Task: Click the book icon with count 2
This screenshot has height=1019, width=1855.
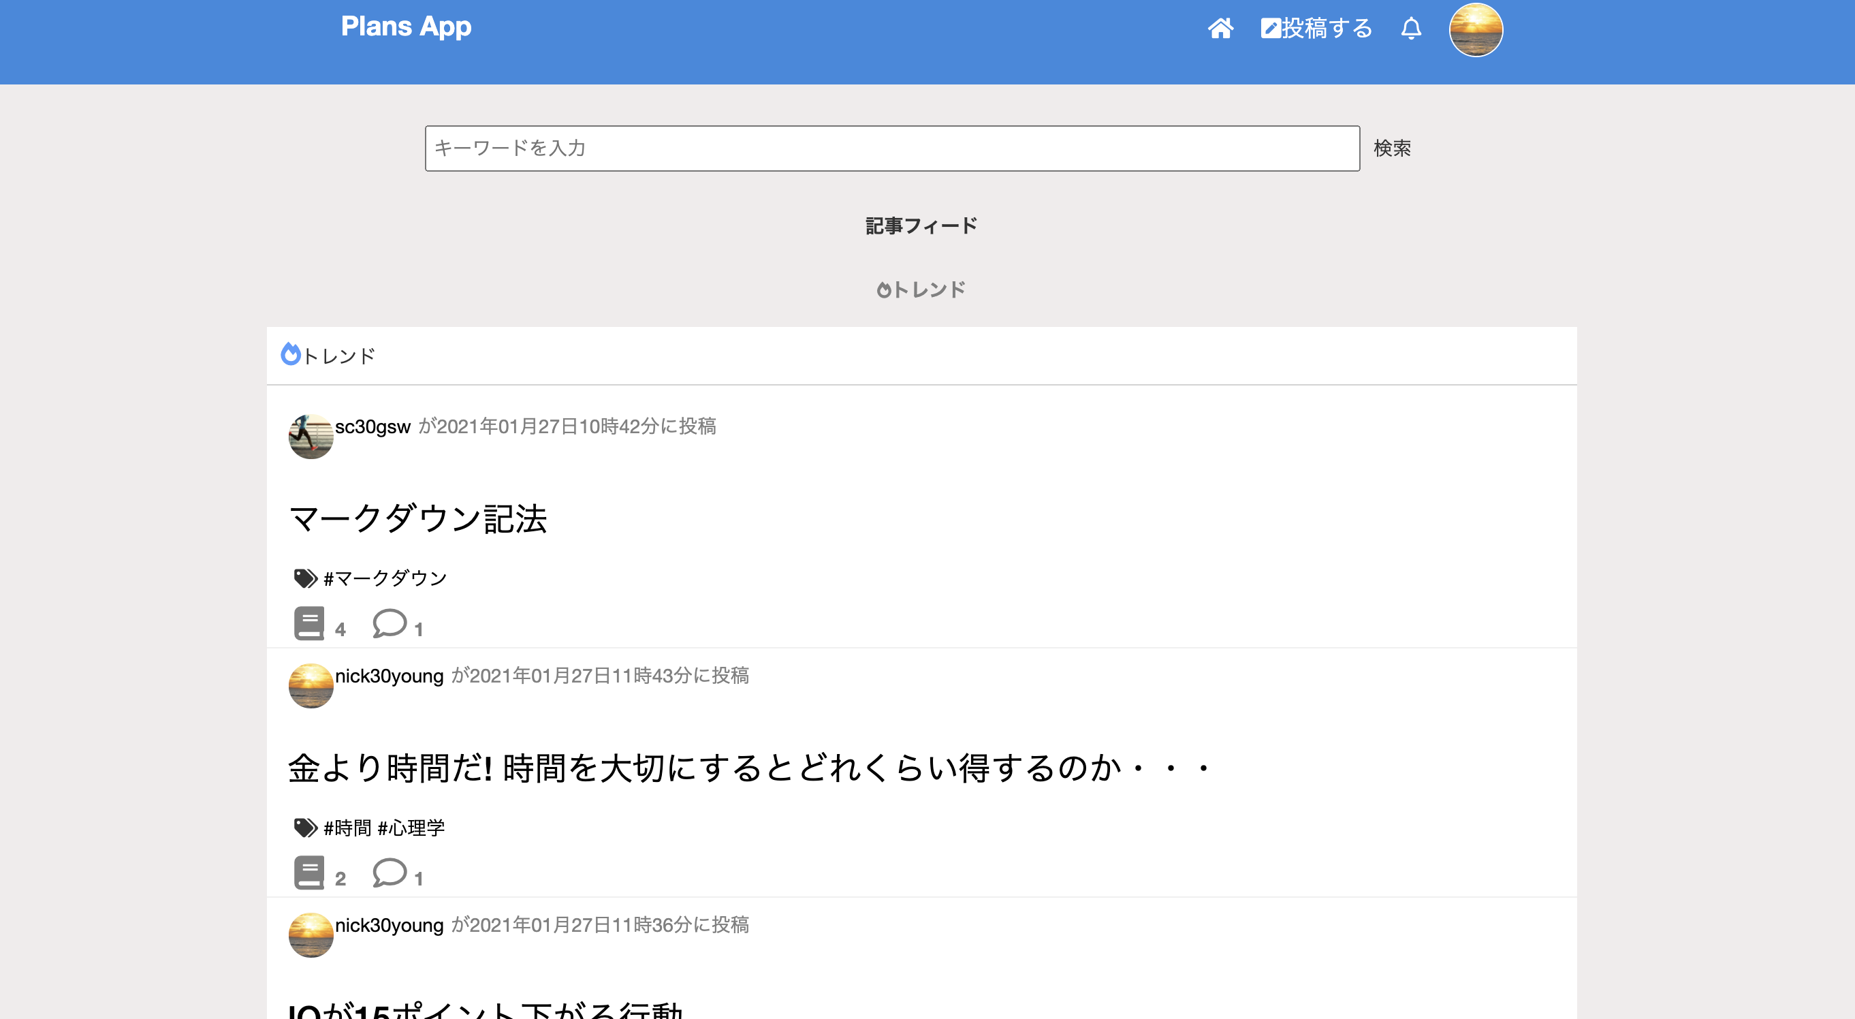Action: click(x=310, y=874)
